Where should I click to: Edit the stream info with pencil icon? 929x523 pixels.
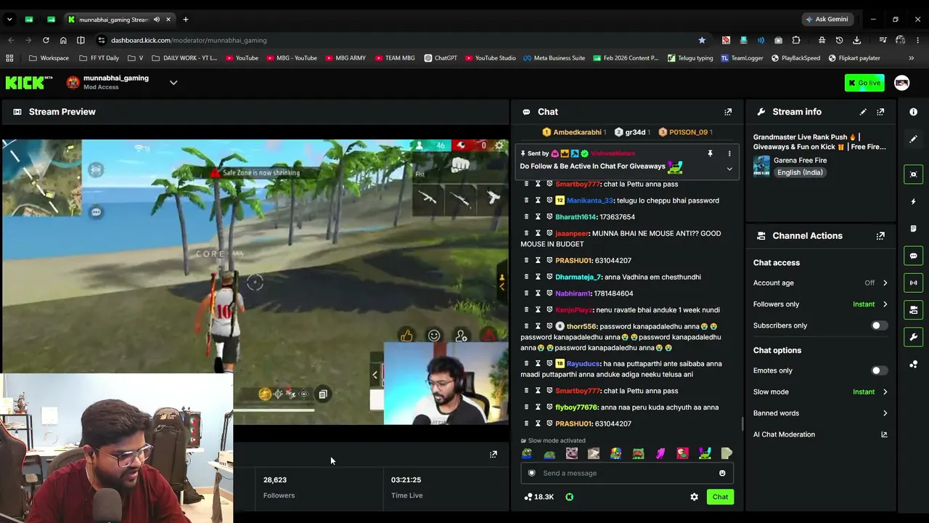point(863,112)
